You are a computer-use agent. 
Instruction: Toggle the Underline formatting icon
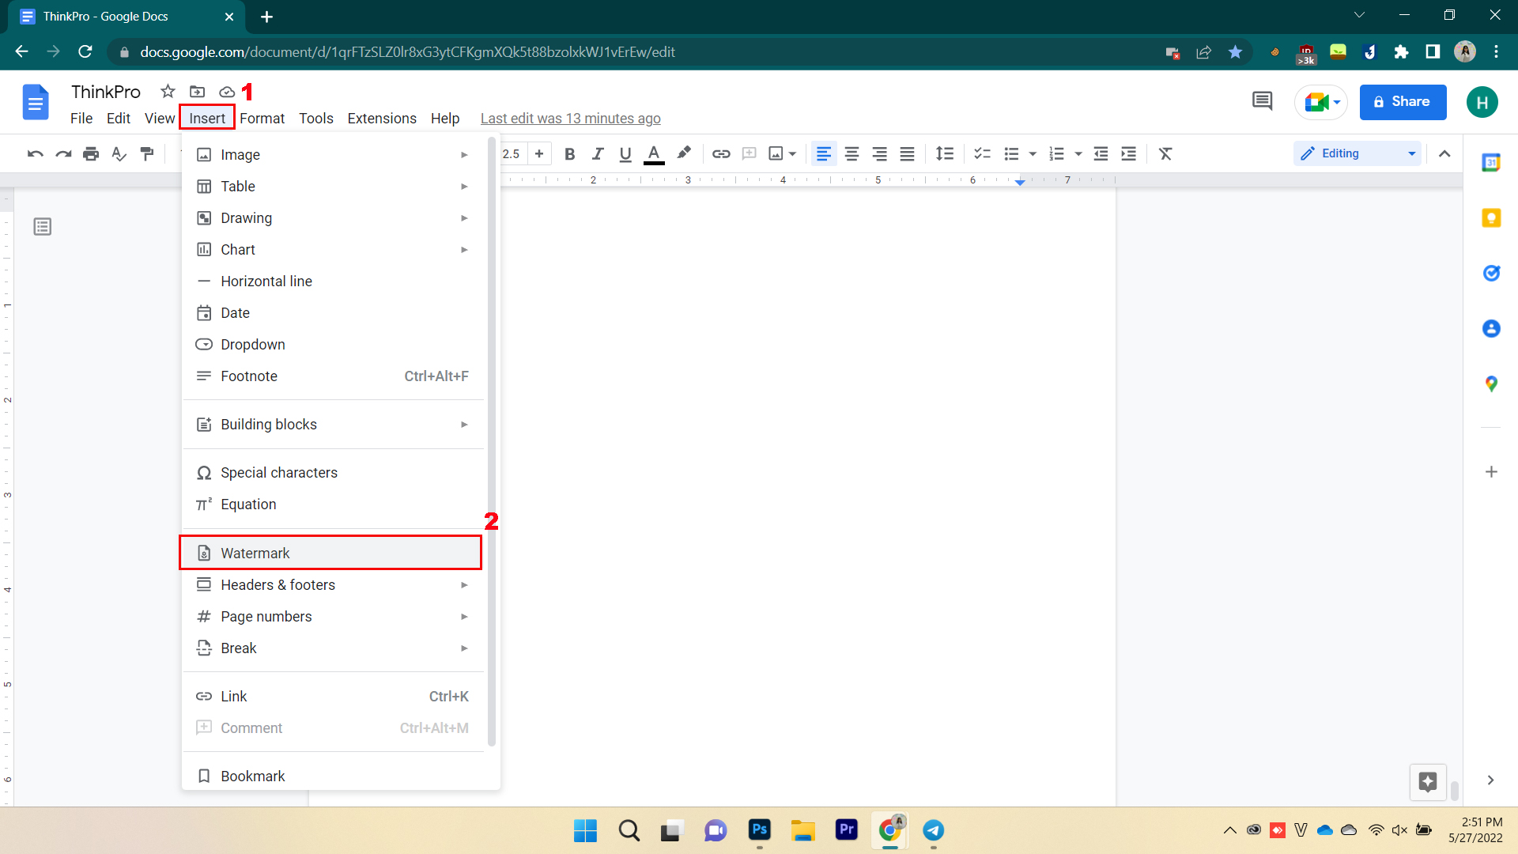pyautogui.click(x=625, y=153)
